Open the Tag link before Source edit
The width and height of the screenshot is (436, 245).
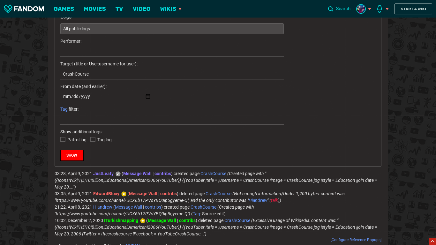pyautogui.click(x=196, y=214)
